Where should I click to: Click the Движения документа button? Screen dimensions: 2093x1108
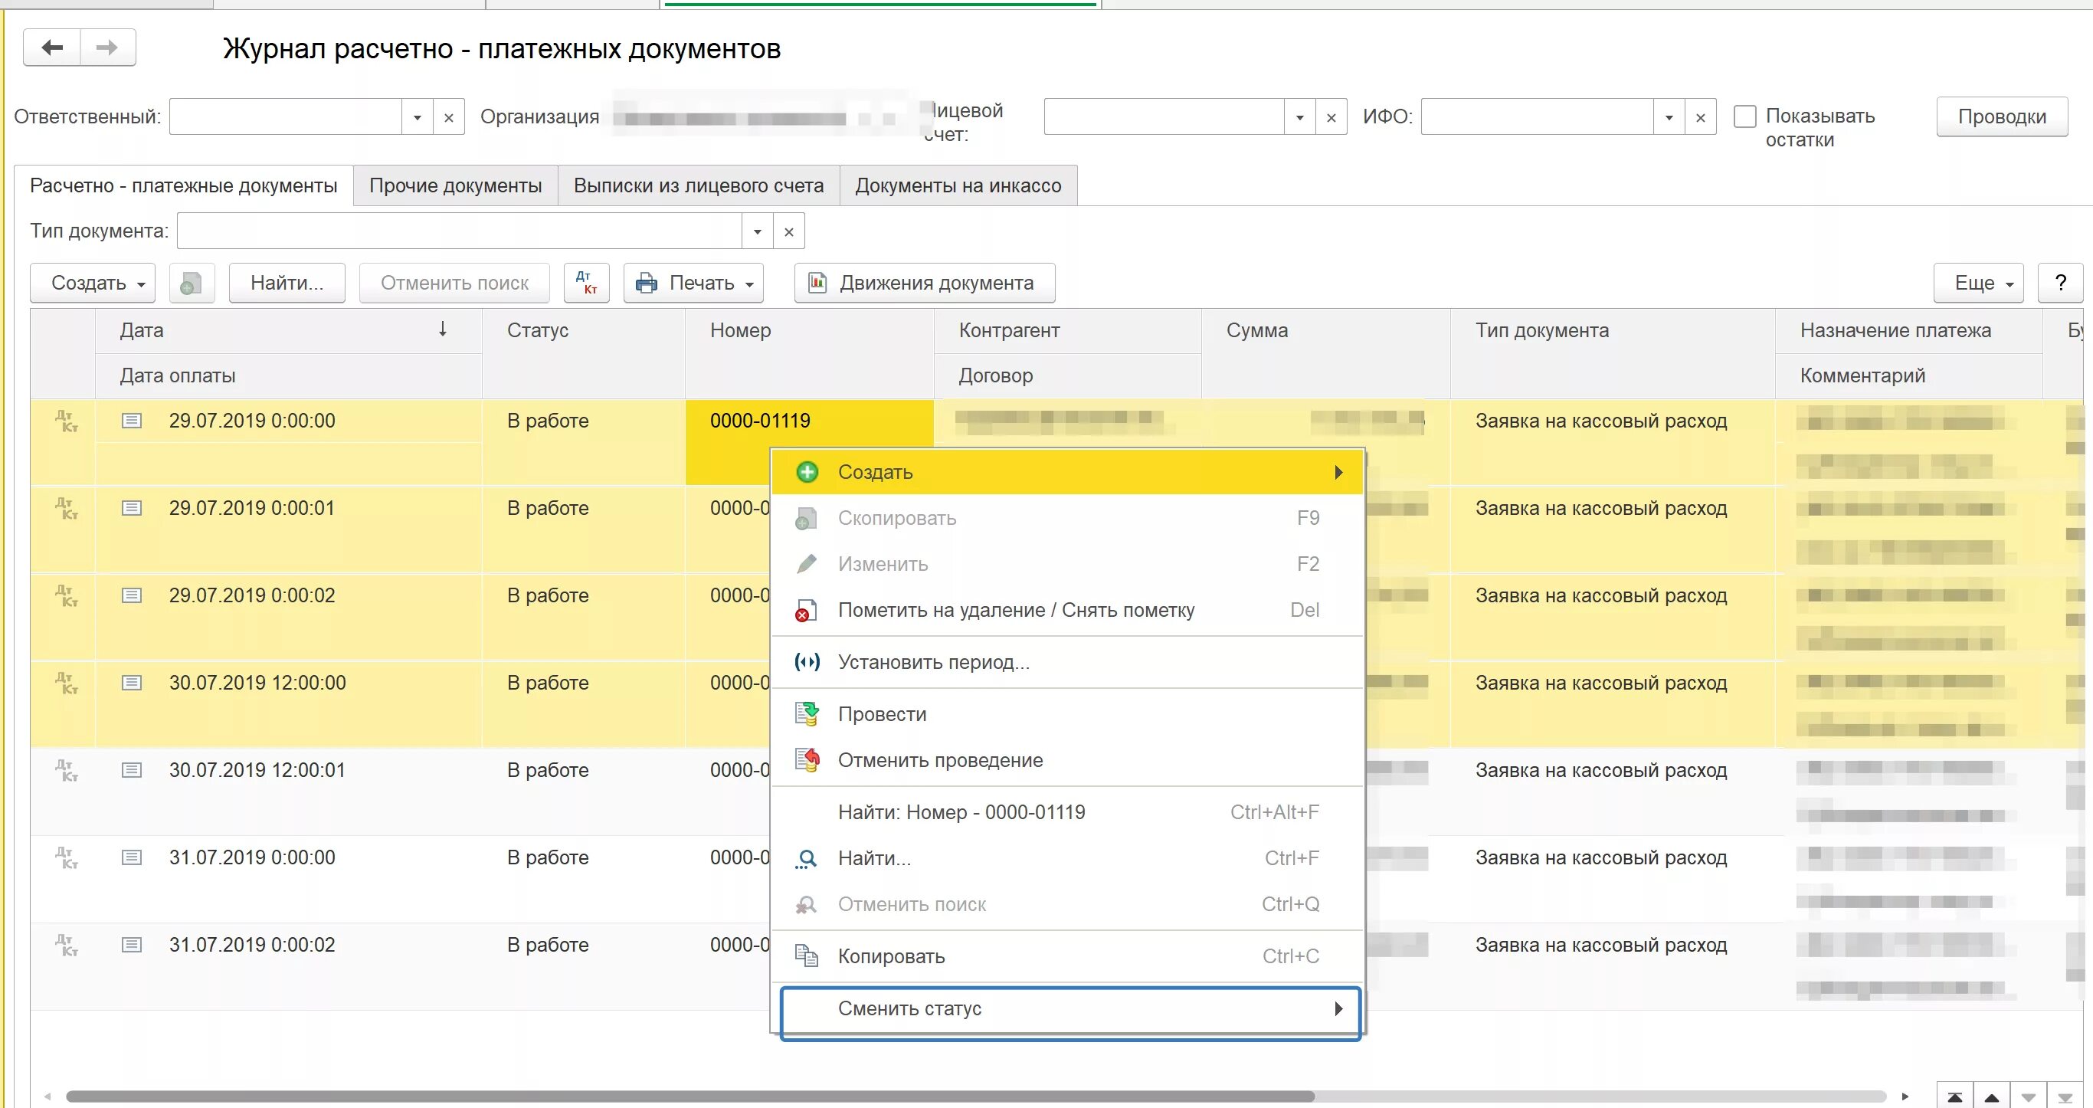click(x=924, y=283)
